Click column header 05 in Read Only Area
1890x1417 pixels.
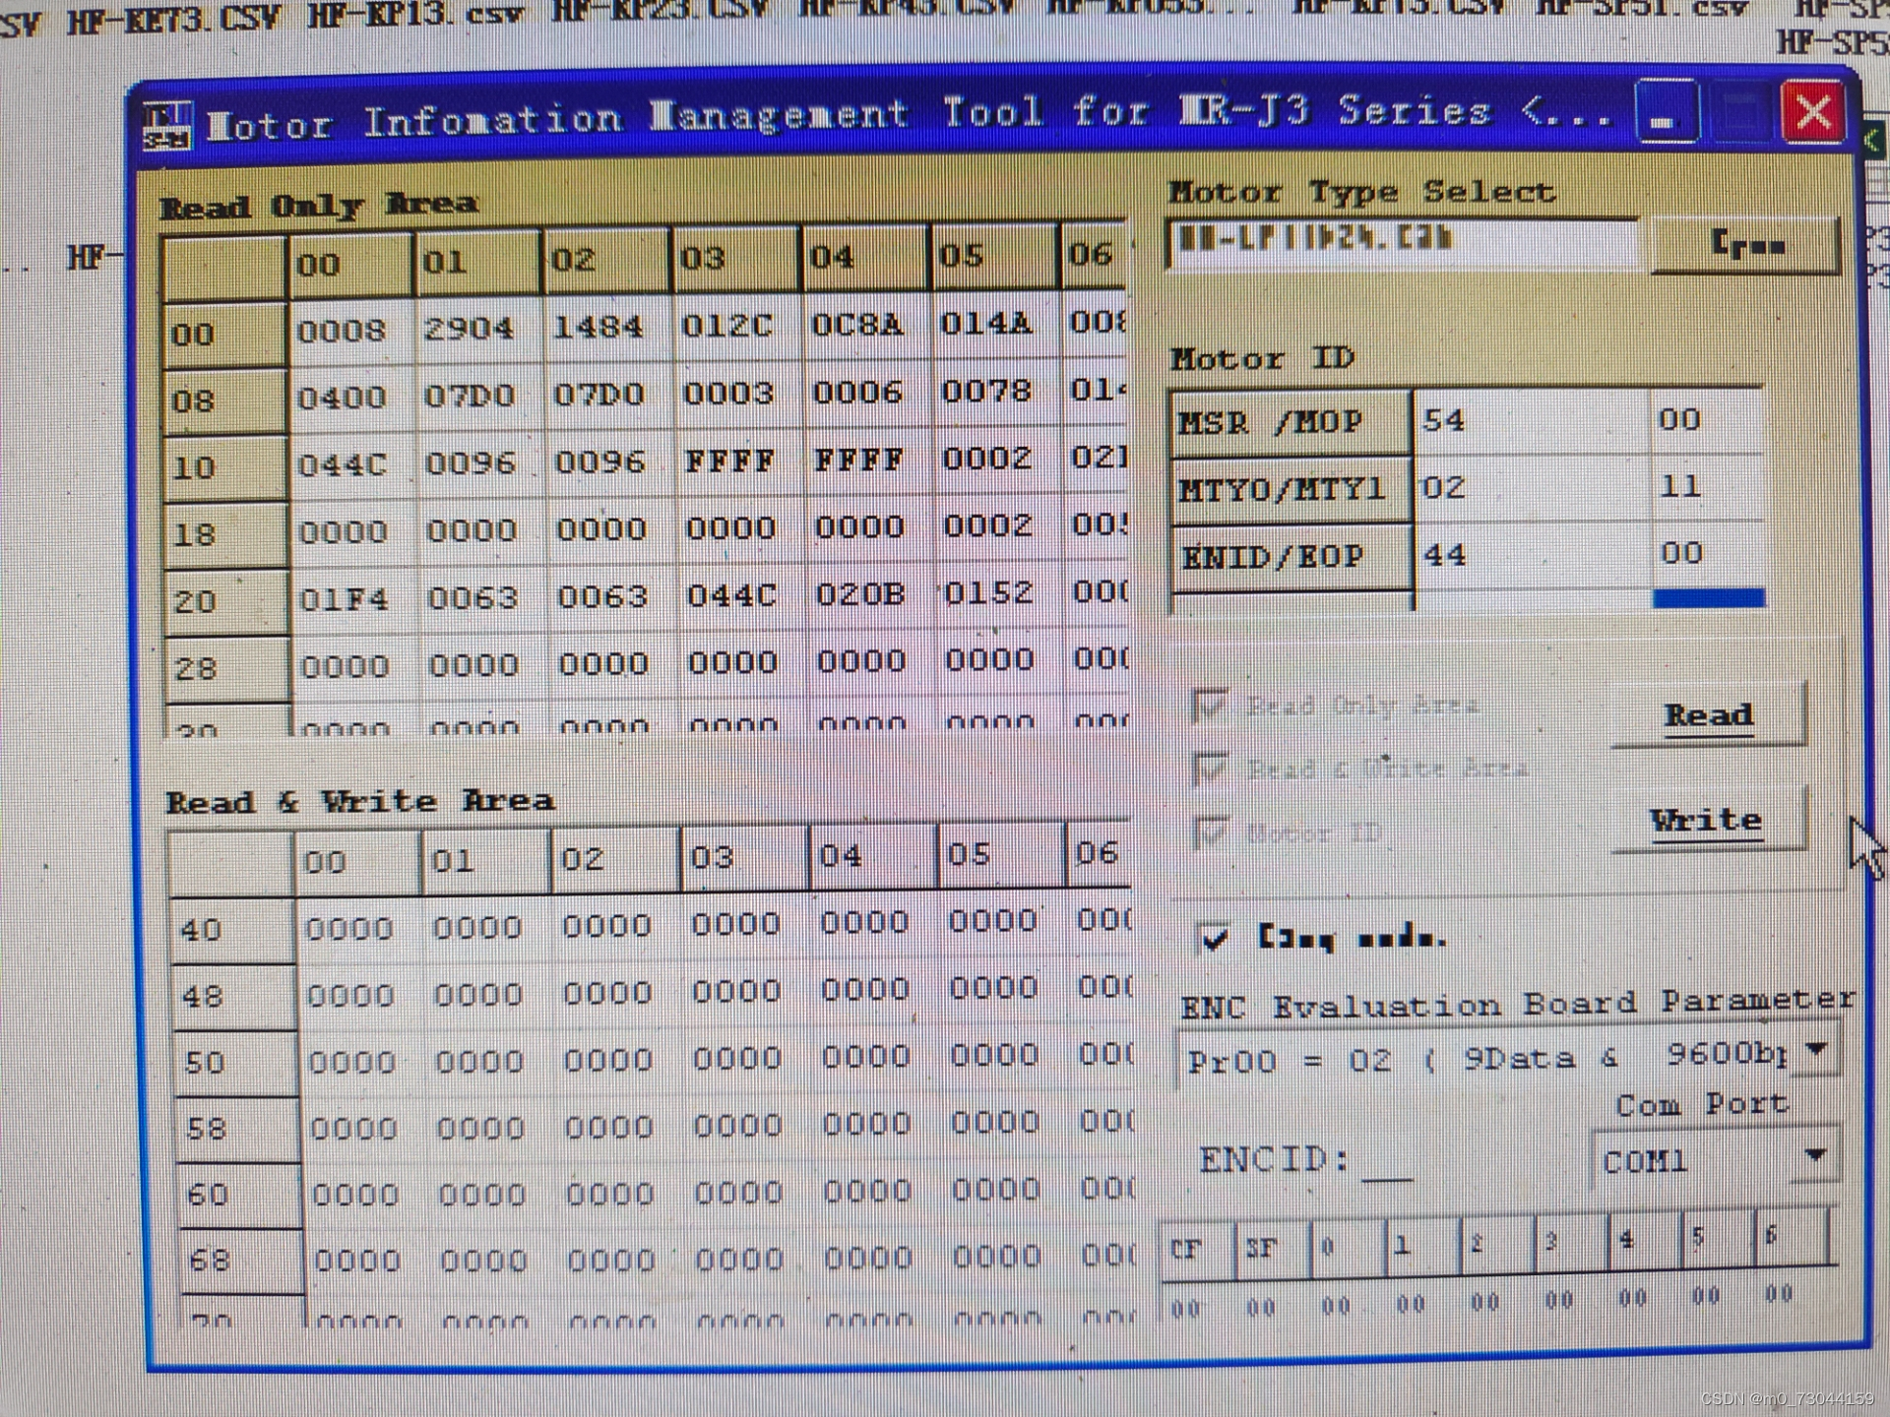993,257
